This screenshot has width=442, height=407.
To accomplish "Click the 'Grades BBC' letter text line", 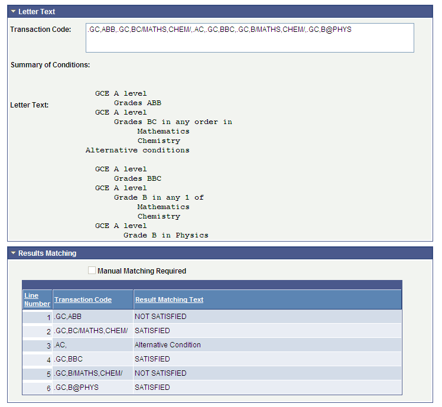I will click(138, 178).
